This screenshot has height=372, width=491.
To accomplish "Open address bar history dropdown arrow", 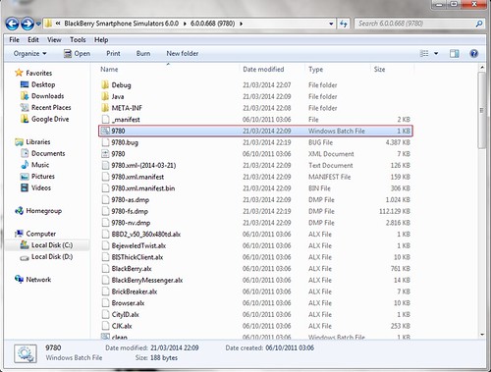I will 331,24.
